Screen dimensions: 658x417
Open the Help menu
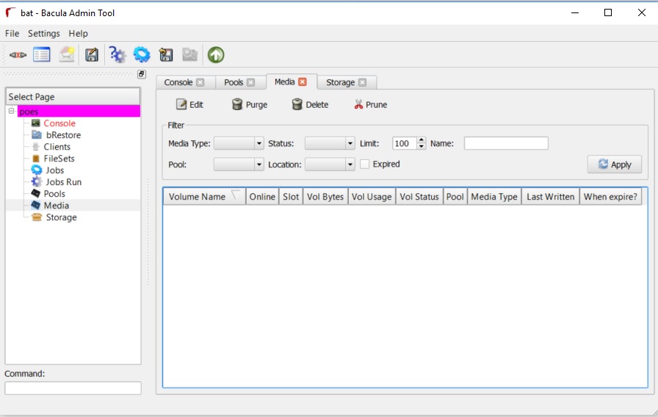78,34
